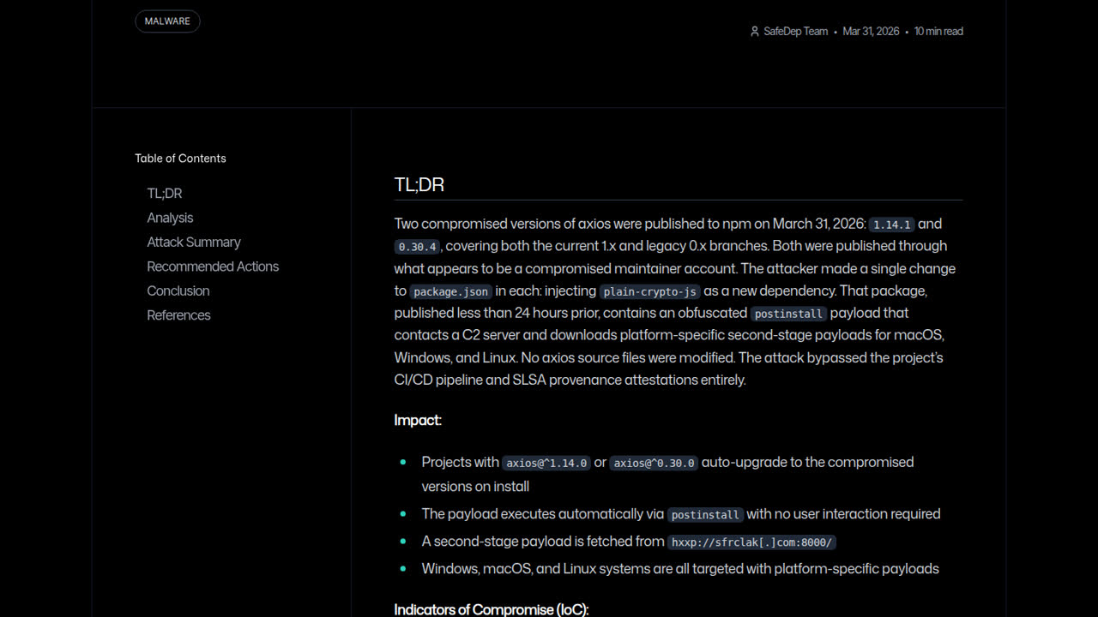Open Recommended Actions in contents
Image resolution: width=1098 pixels, height=617 pixels.
213,267
